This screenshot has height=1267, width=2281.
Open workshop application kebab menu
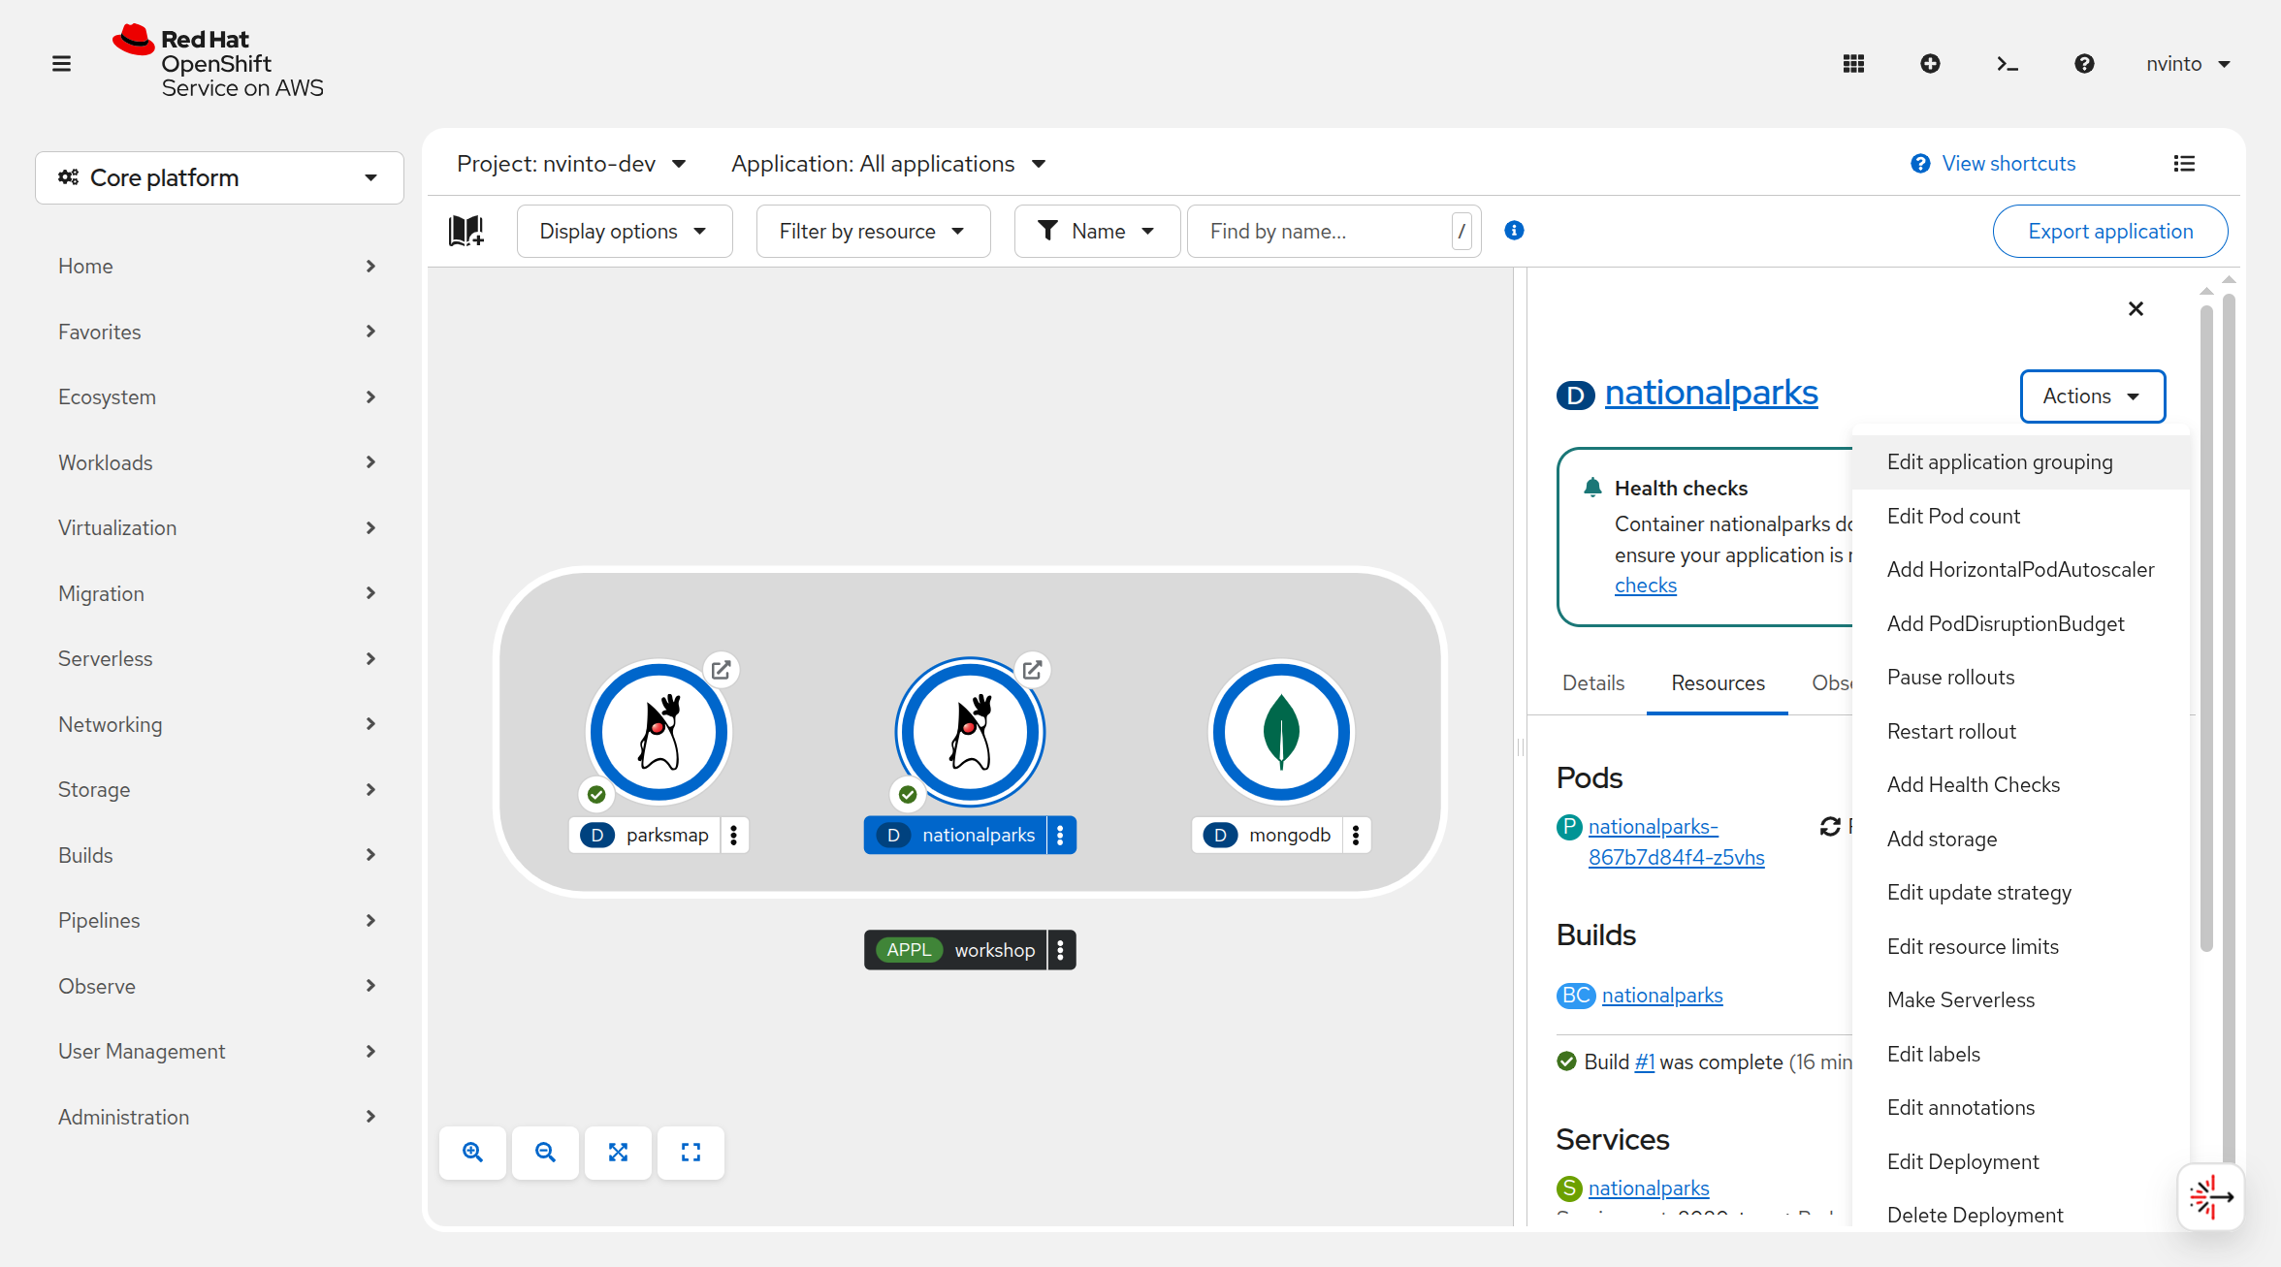(x=1061, y=950)
